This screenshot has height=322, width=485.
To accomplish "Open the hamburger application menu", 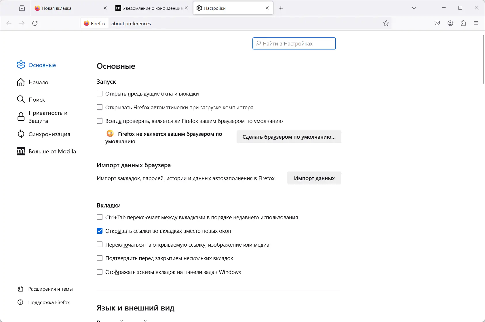I will tap(476, 23).
